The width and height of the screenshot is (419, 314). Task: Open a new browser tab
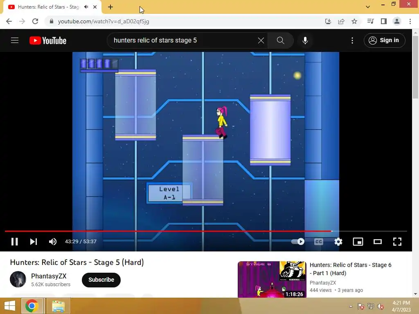click(110, 7)
